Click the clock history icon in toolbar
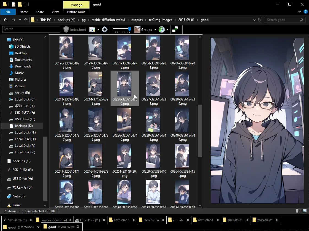309x231 pixels. pyautogui.click(x=162, y=29)
